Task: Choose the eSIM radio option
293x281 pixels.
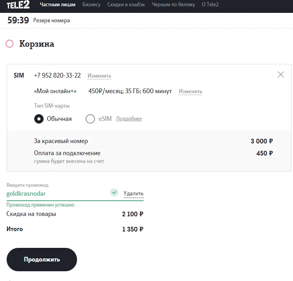Action: 90,119
